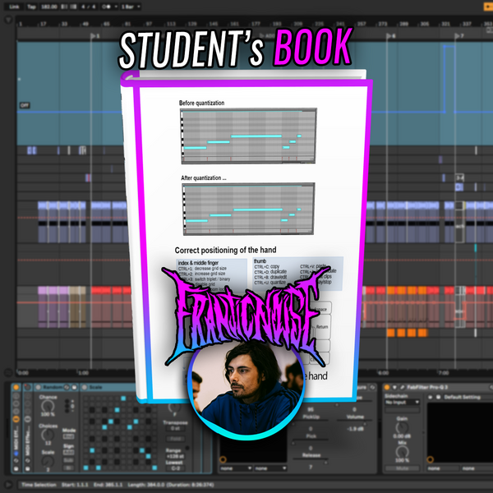Jump to locator 7 on the timeline
Screen dimensions: 493x493
click(459, 36)
